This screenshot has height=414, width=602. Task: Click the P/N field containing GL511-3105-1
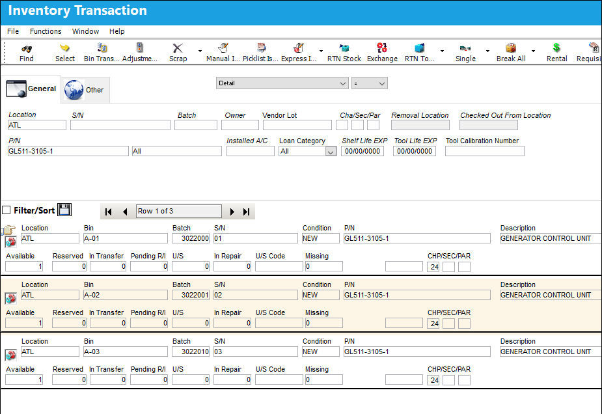pos(68,151)
